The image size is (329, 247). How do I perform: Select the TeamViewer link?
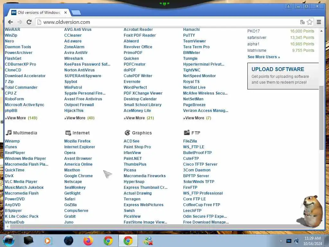click(194, 41)
